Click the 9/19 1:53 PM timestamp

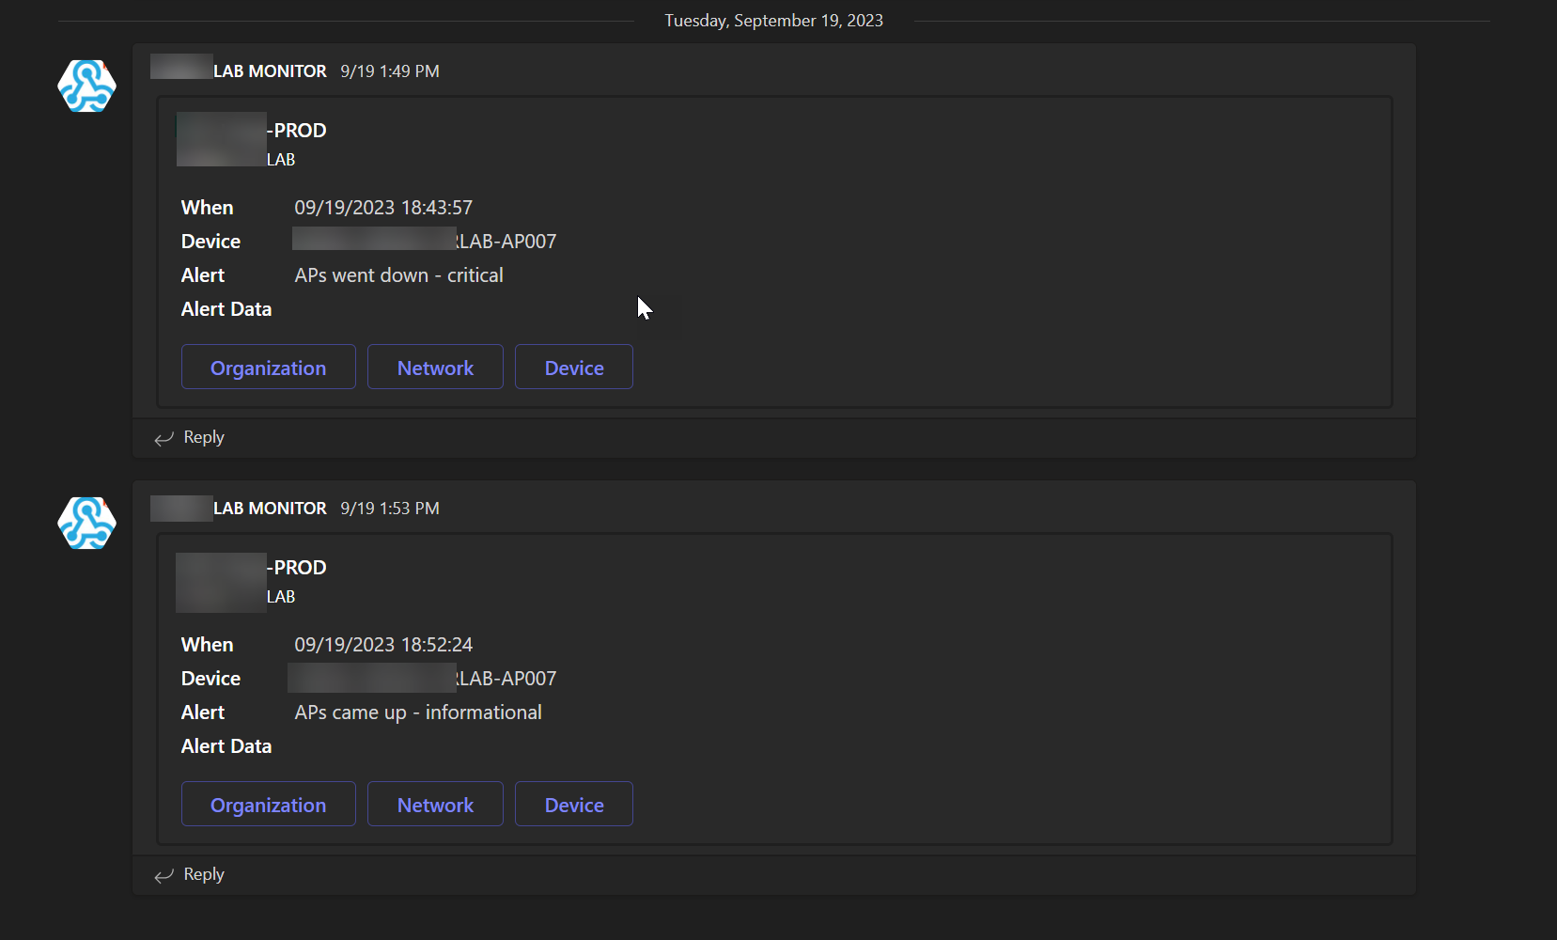[390, 508]
